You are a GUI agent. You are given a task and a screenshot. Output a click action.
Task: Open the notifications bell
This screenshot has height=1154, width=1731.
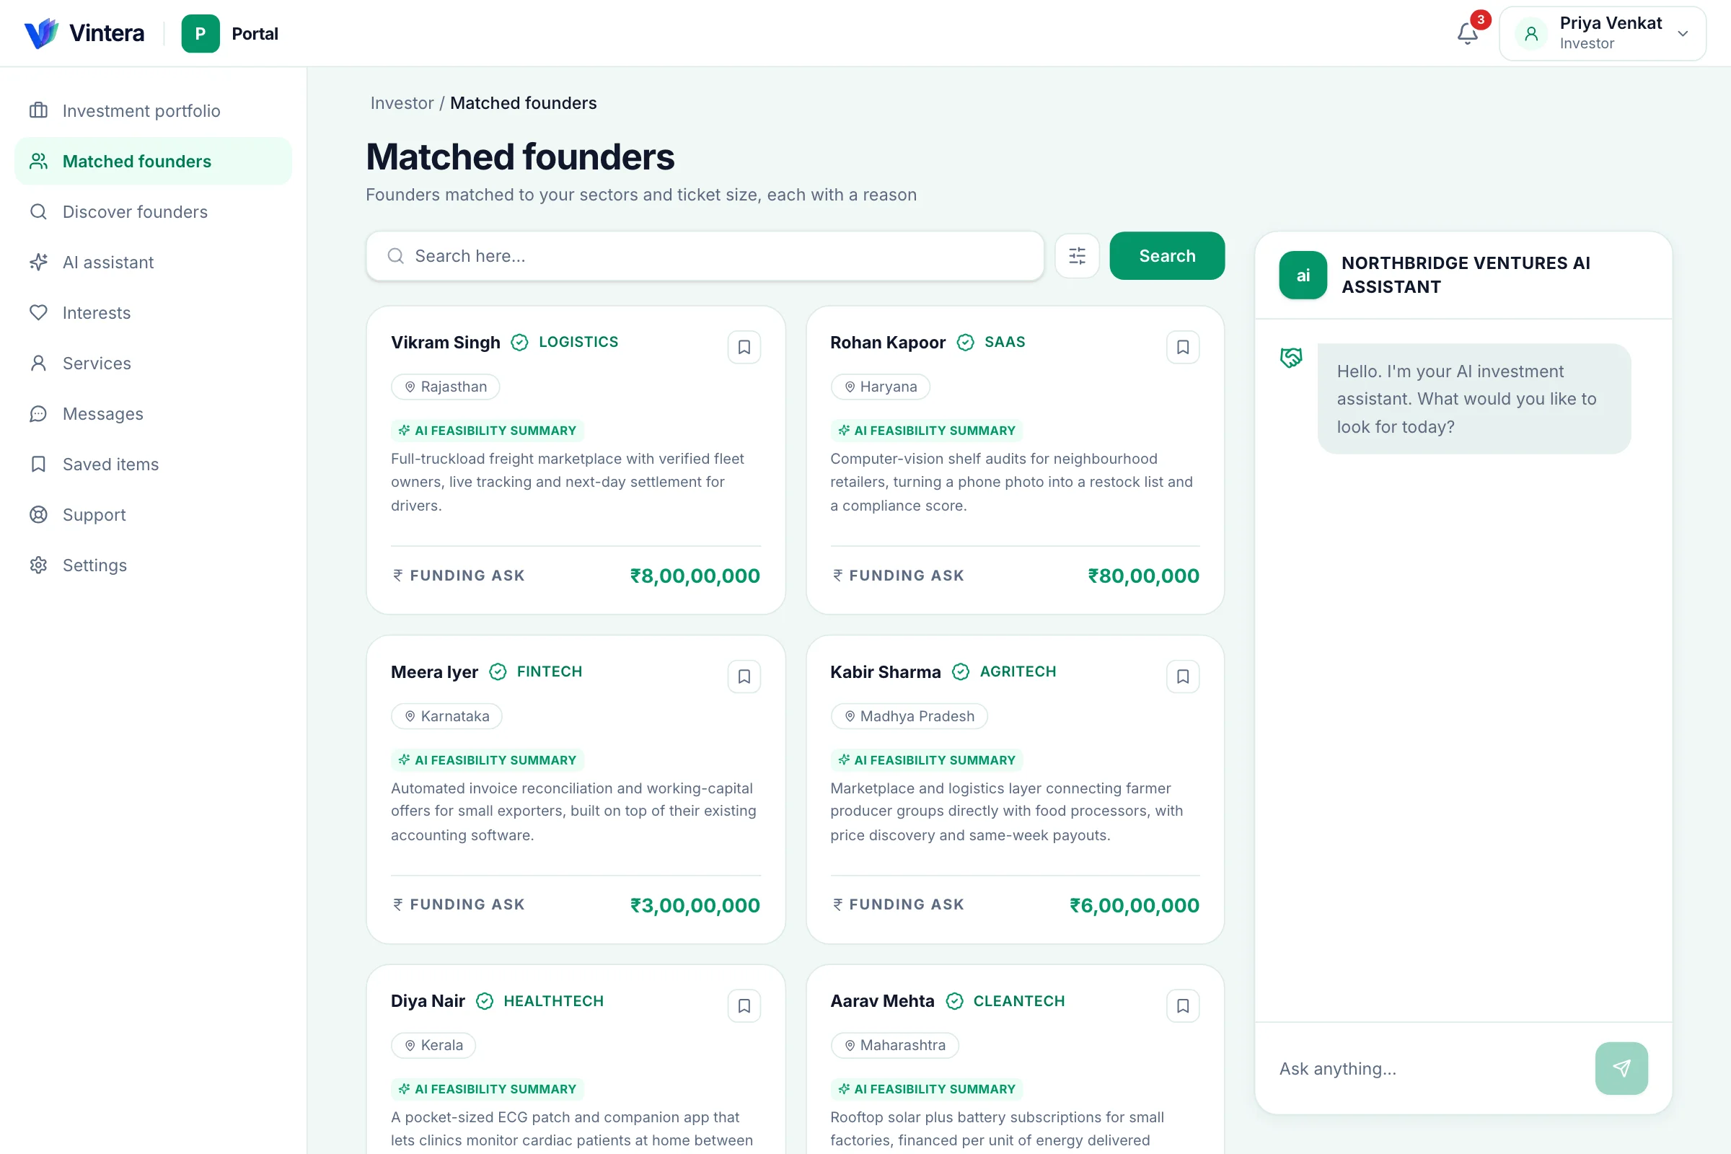tap(1468, 33)
